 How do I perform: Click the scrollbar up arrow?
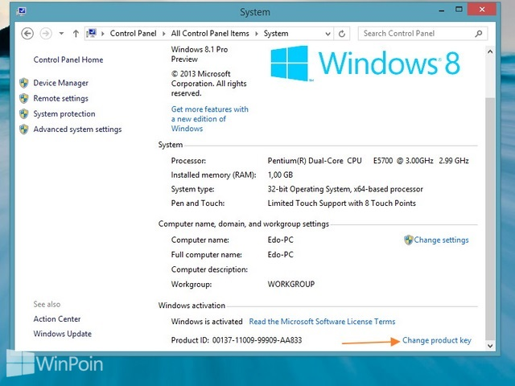click(490, 51)
